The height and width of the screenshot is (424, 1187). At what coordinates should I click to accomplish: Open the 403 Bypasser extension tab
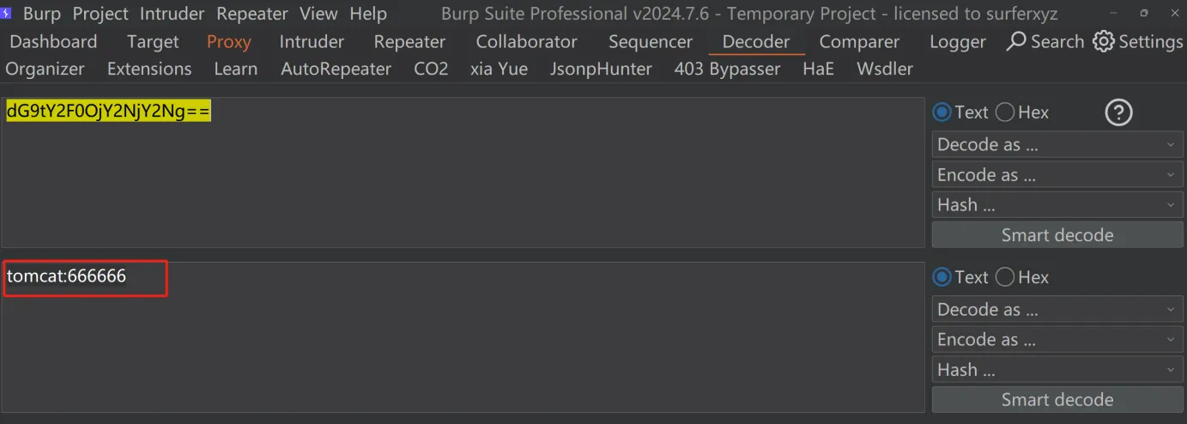coord(727,69)
